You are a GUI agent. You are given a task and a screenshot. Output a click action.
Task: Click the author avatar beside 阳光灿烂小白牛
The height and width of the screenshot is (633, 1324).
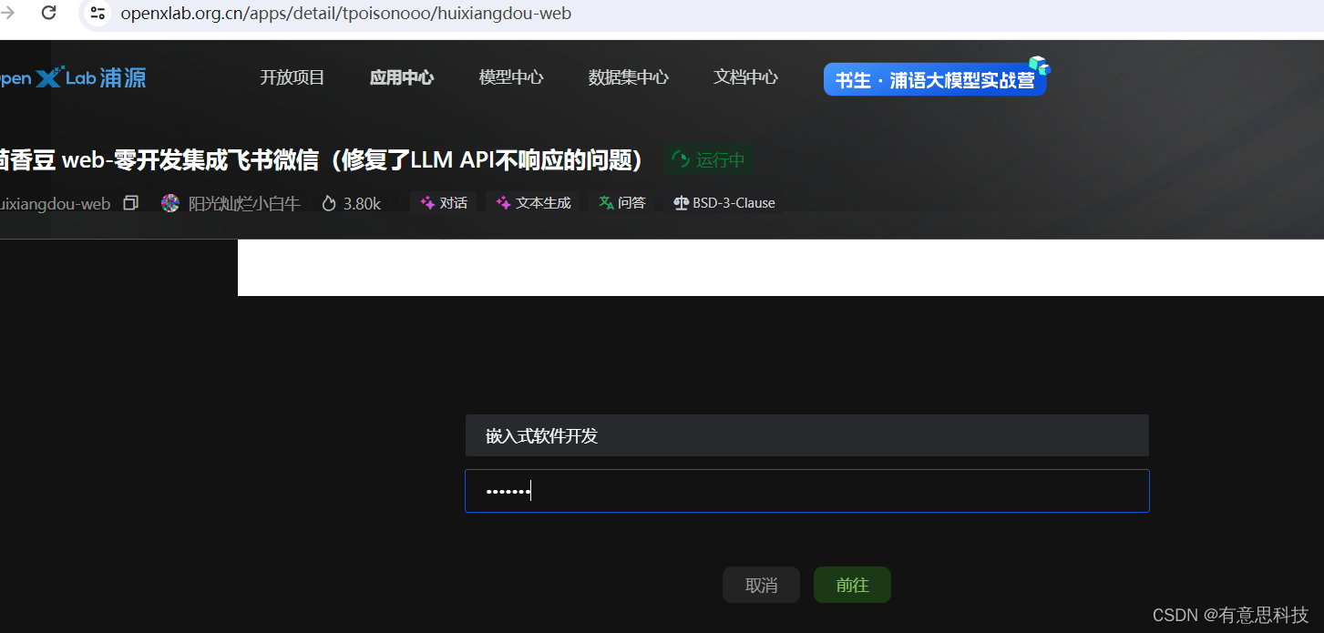[x=170, y=203]
